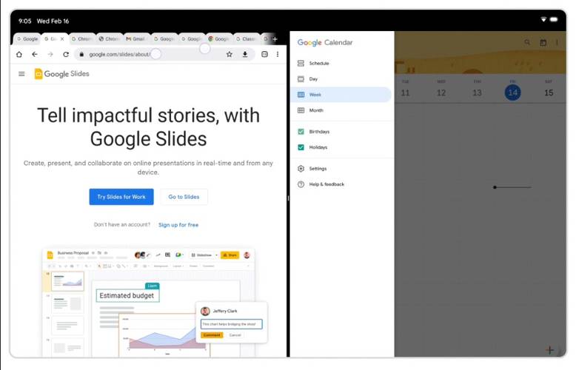Select Month view in Calendar drawer
The image size is (576, 370).
click(341, 110)
